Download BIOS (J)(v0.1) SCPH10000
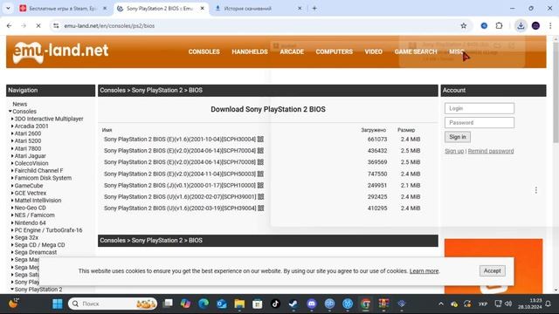Screen dimensions: 559x314 (x=180, y=185)
